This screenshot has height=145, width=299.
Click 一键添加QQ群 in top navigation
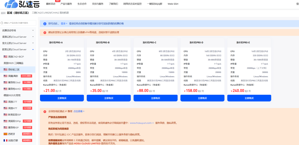(155, 4)
